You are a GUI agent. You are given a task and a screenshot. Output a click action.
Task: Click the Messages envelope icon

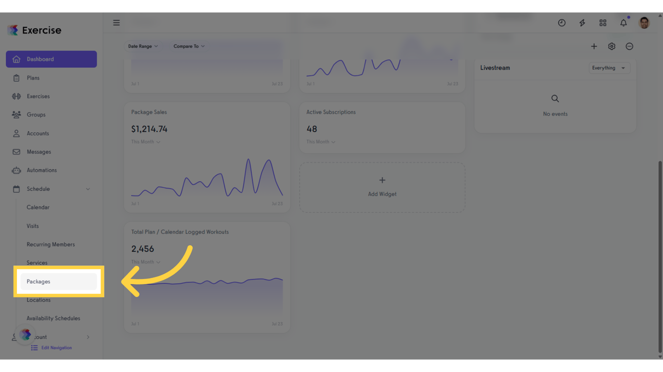click(17, 152)
